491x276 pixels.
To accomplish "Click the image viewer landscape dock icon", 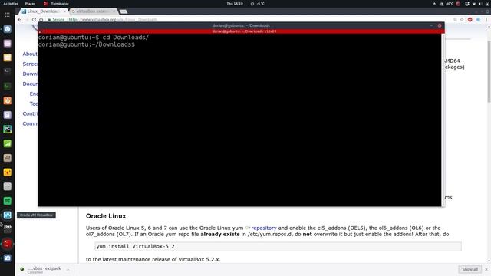I will tap(7, 130).
